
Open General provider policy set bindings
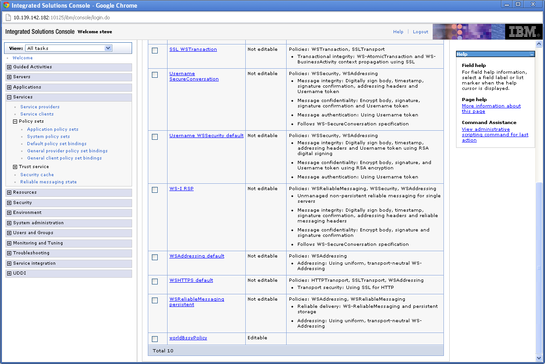coord(67,151)
